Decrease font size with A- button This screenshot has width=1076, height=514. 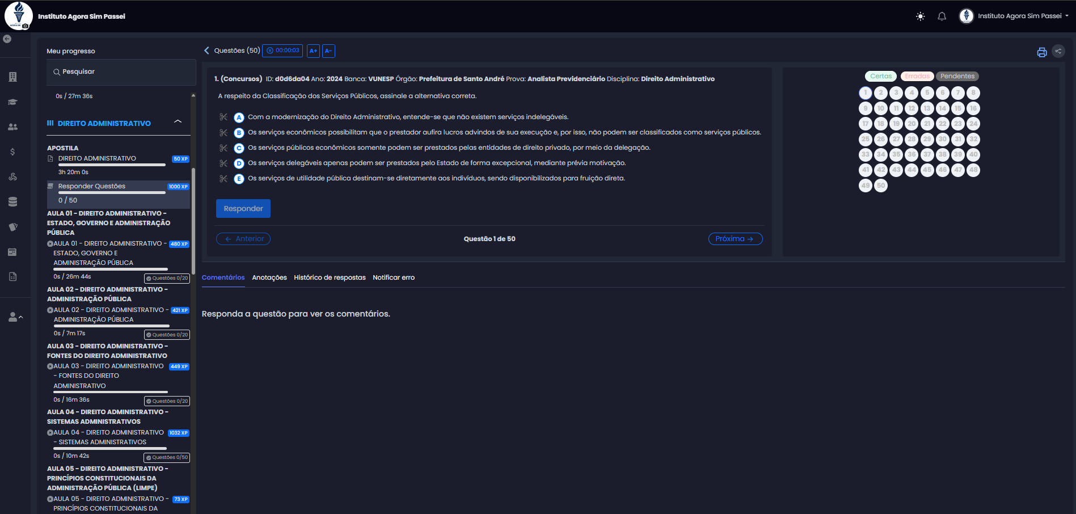[x=328, y=51]
